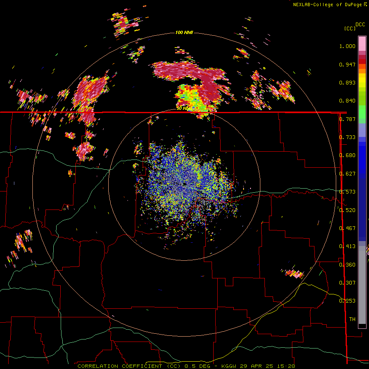Click the 0.413 scale value
This screenshot has height=369, width=369.
coord(347,246)
